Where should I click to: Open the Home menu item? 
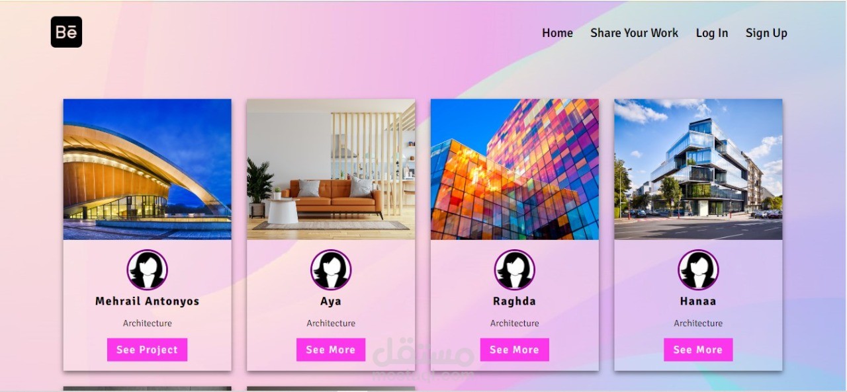pos(557,33)
